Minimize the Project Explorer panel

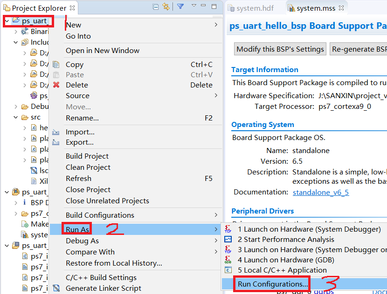pyautogui.click(x=204, y=7)
